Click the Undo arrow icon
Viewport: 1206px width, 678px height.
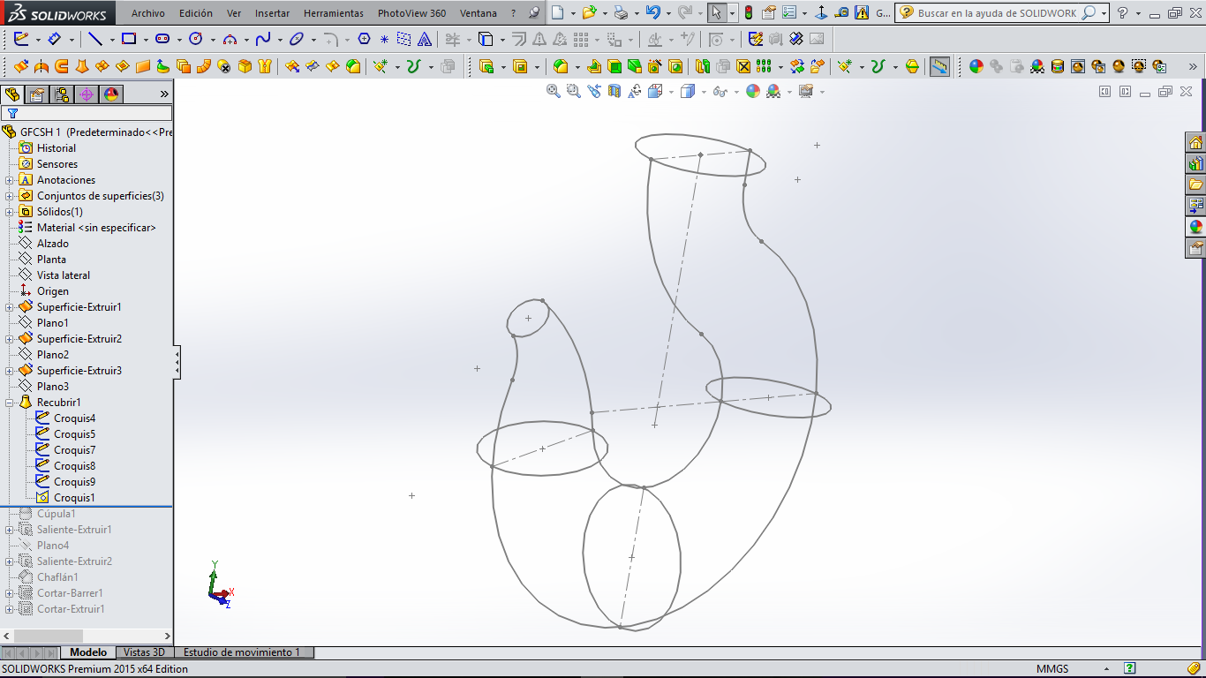[x=652, y=13]
